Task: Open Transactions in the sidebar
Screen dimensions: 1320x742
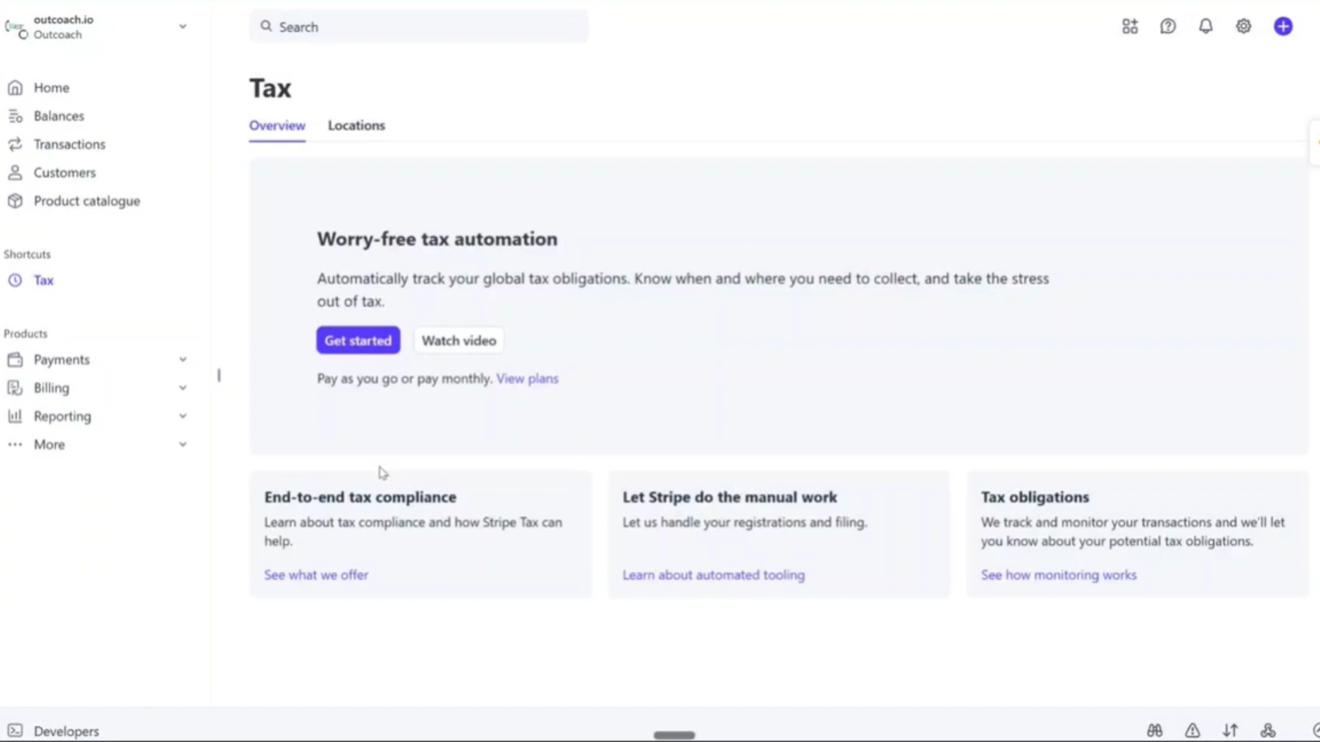Action: tap(69, 144)
